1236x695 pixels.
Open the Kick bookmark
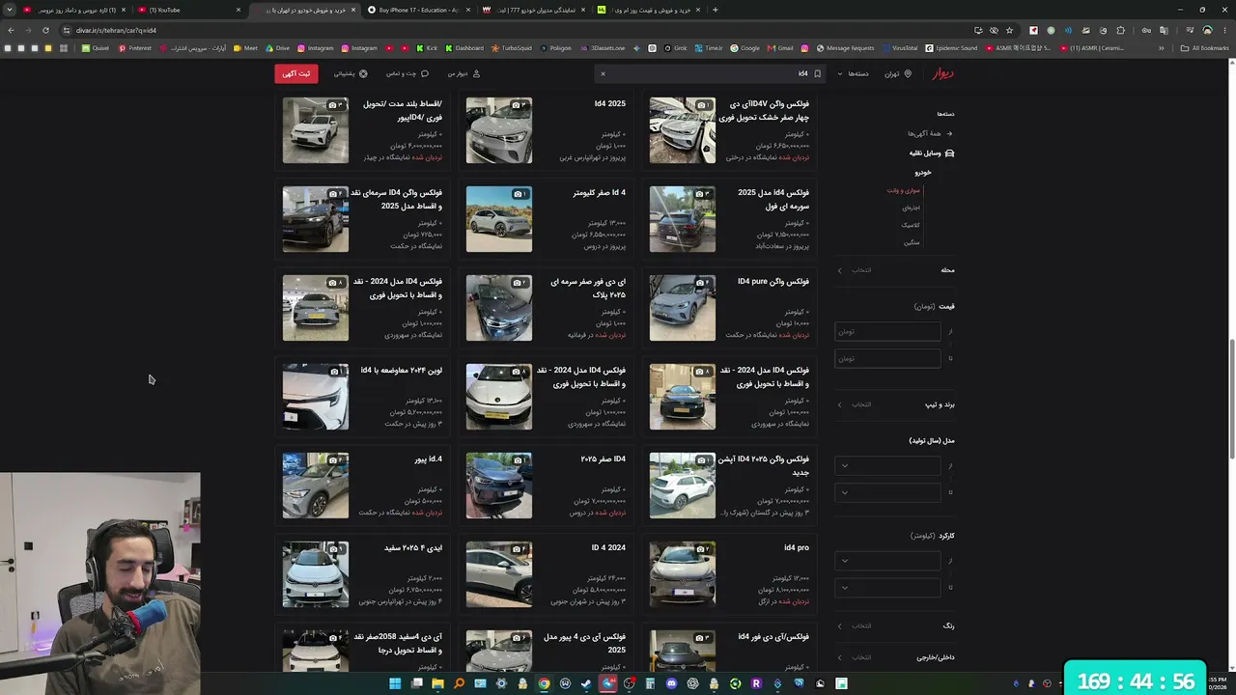pos(427,48)
